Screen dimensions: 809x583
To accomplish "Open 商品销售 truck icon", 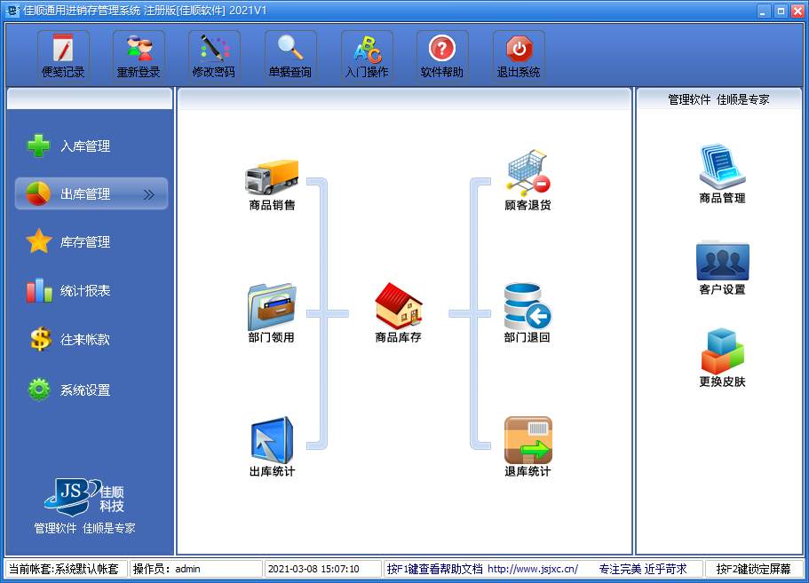I will [x=272, y=185].
